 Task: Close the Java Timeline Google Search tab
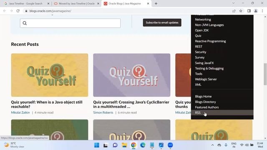48,4
